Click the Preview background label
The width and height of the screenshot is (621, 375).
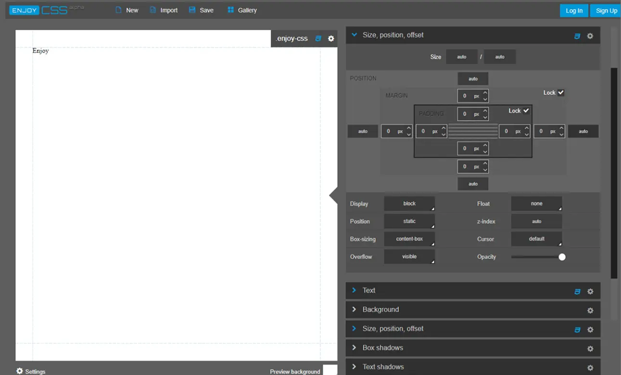295,372
